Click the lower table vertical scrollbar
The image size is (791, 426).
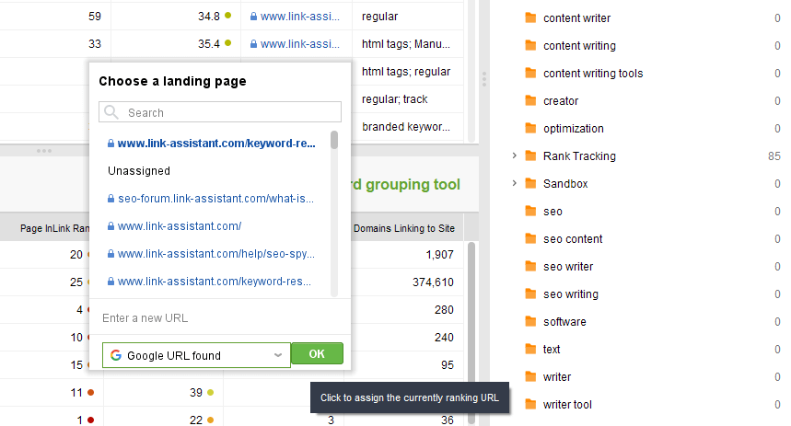pos(471,333)
